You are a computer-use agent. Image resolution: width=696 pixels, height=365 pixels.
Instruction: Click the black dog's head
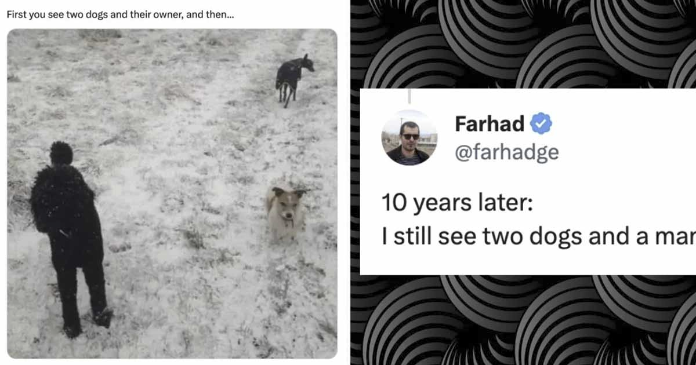click(x=305, y=62)
